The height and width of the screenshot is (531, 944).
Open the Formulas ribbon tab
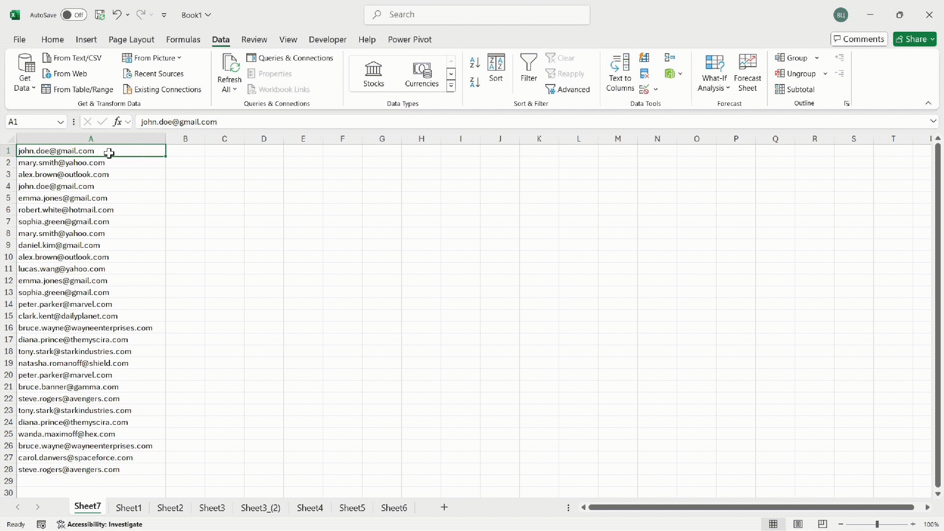[183, 39]
